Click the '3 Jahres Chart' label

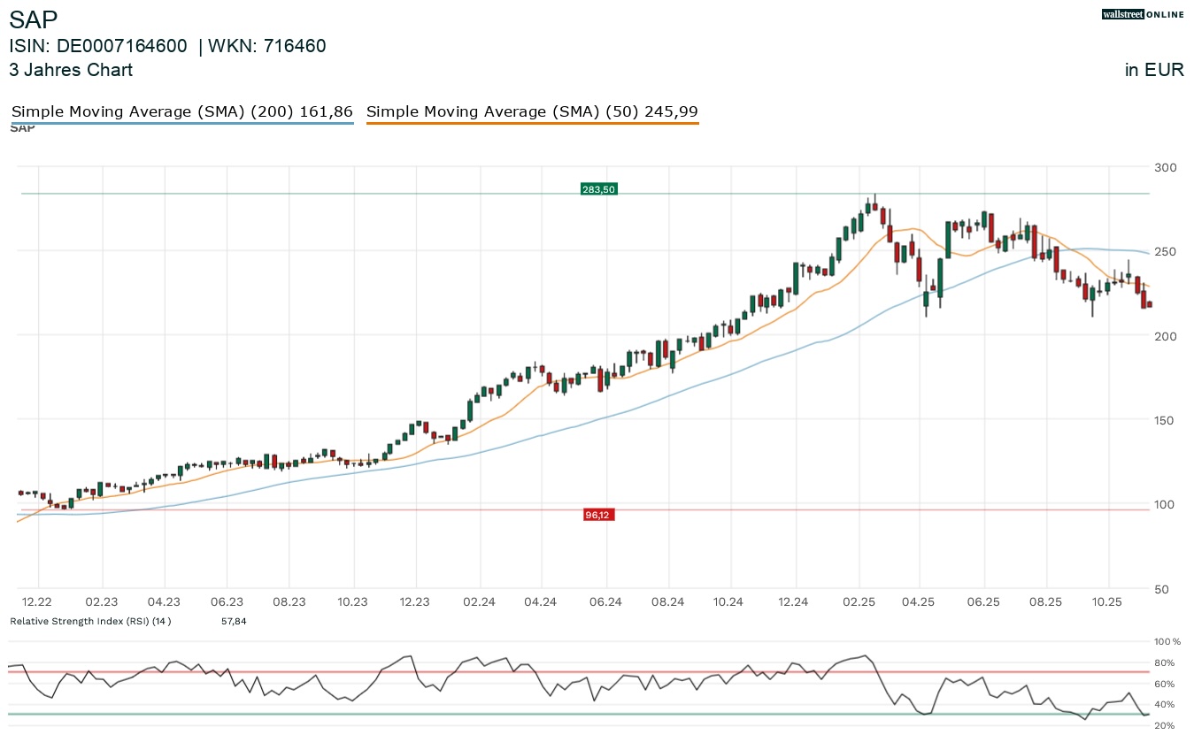pos(71,70)
